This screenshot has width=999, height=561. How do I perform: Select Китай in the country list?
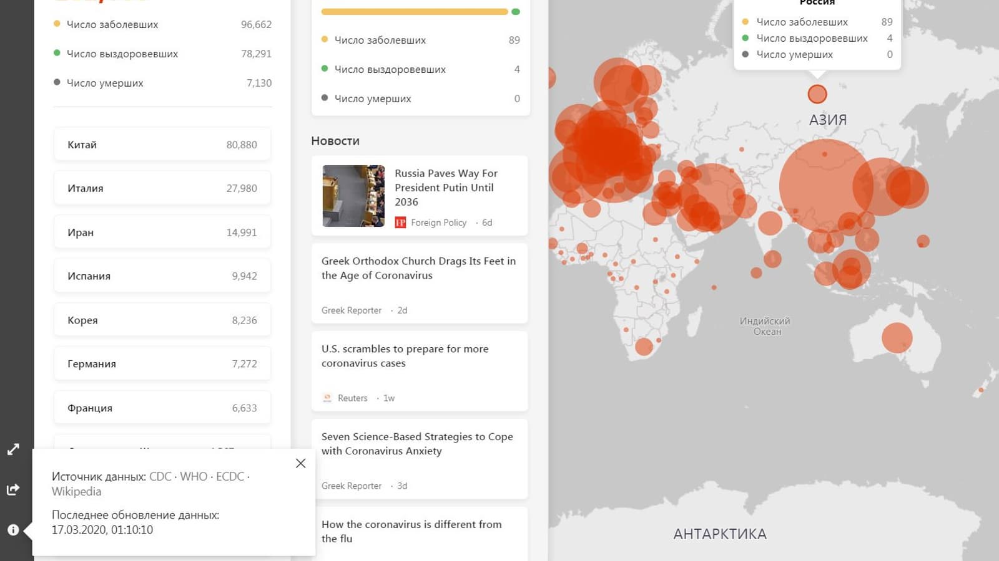[162, 145]
